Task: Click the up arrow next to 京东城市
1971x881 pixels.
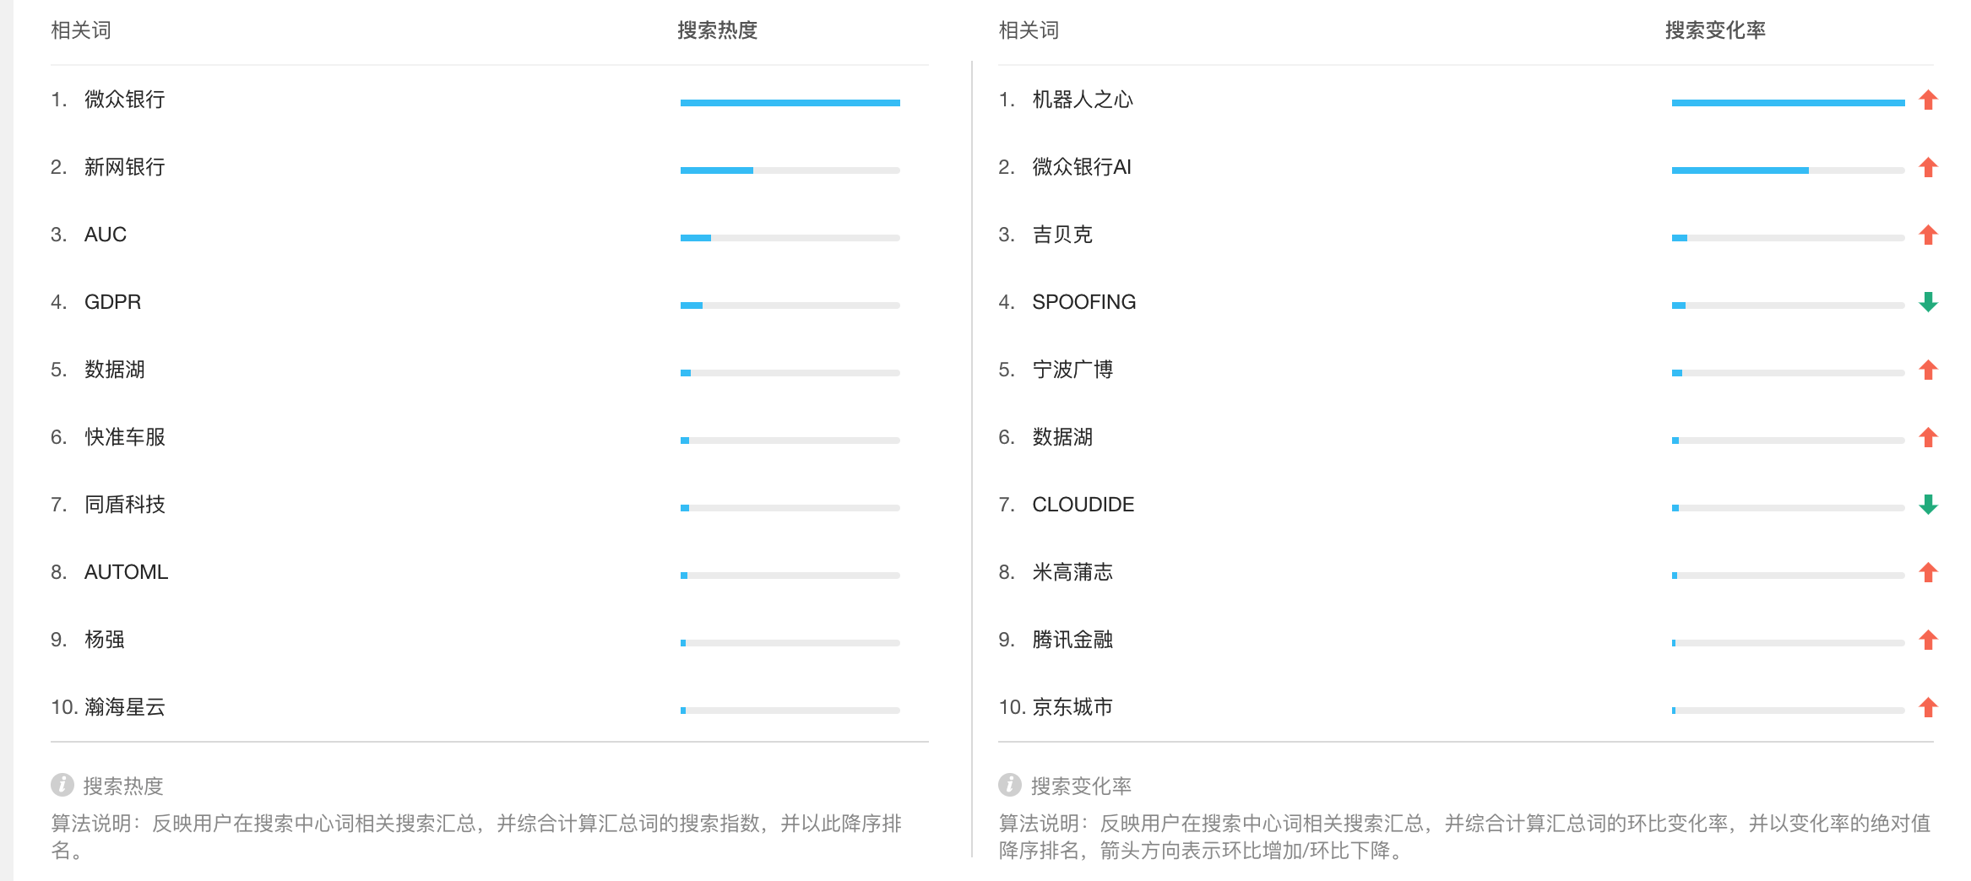Action: coord(1928,707)
